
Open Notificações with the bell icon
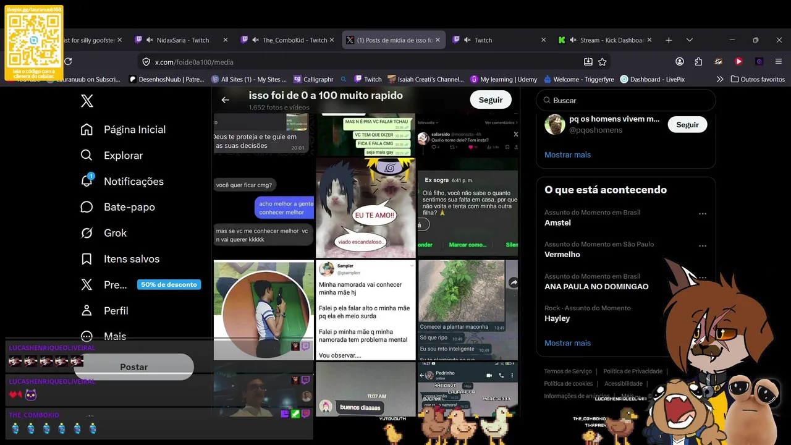point(122,181)
